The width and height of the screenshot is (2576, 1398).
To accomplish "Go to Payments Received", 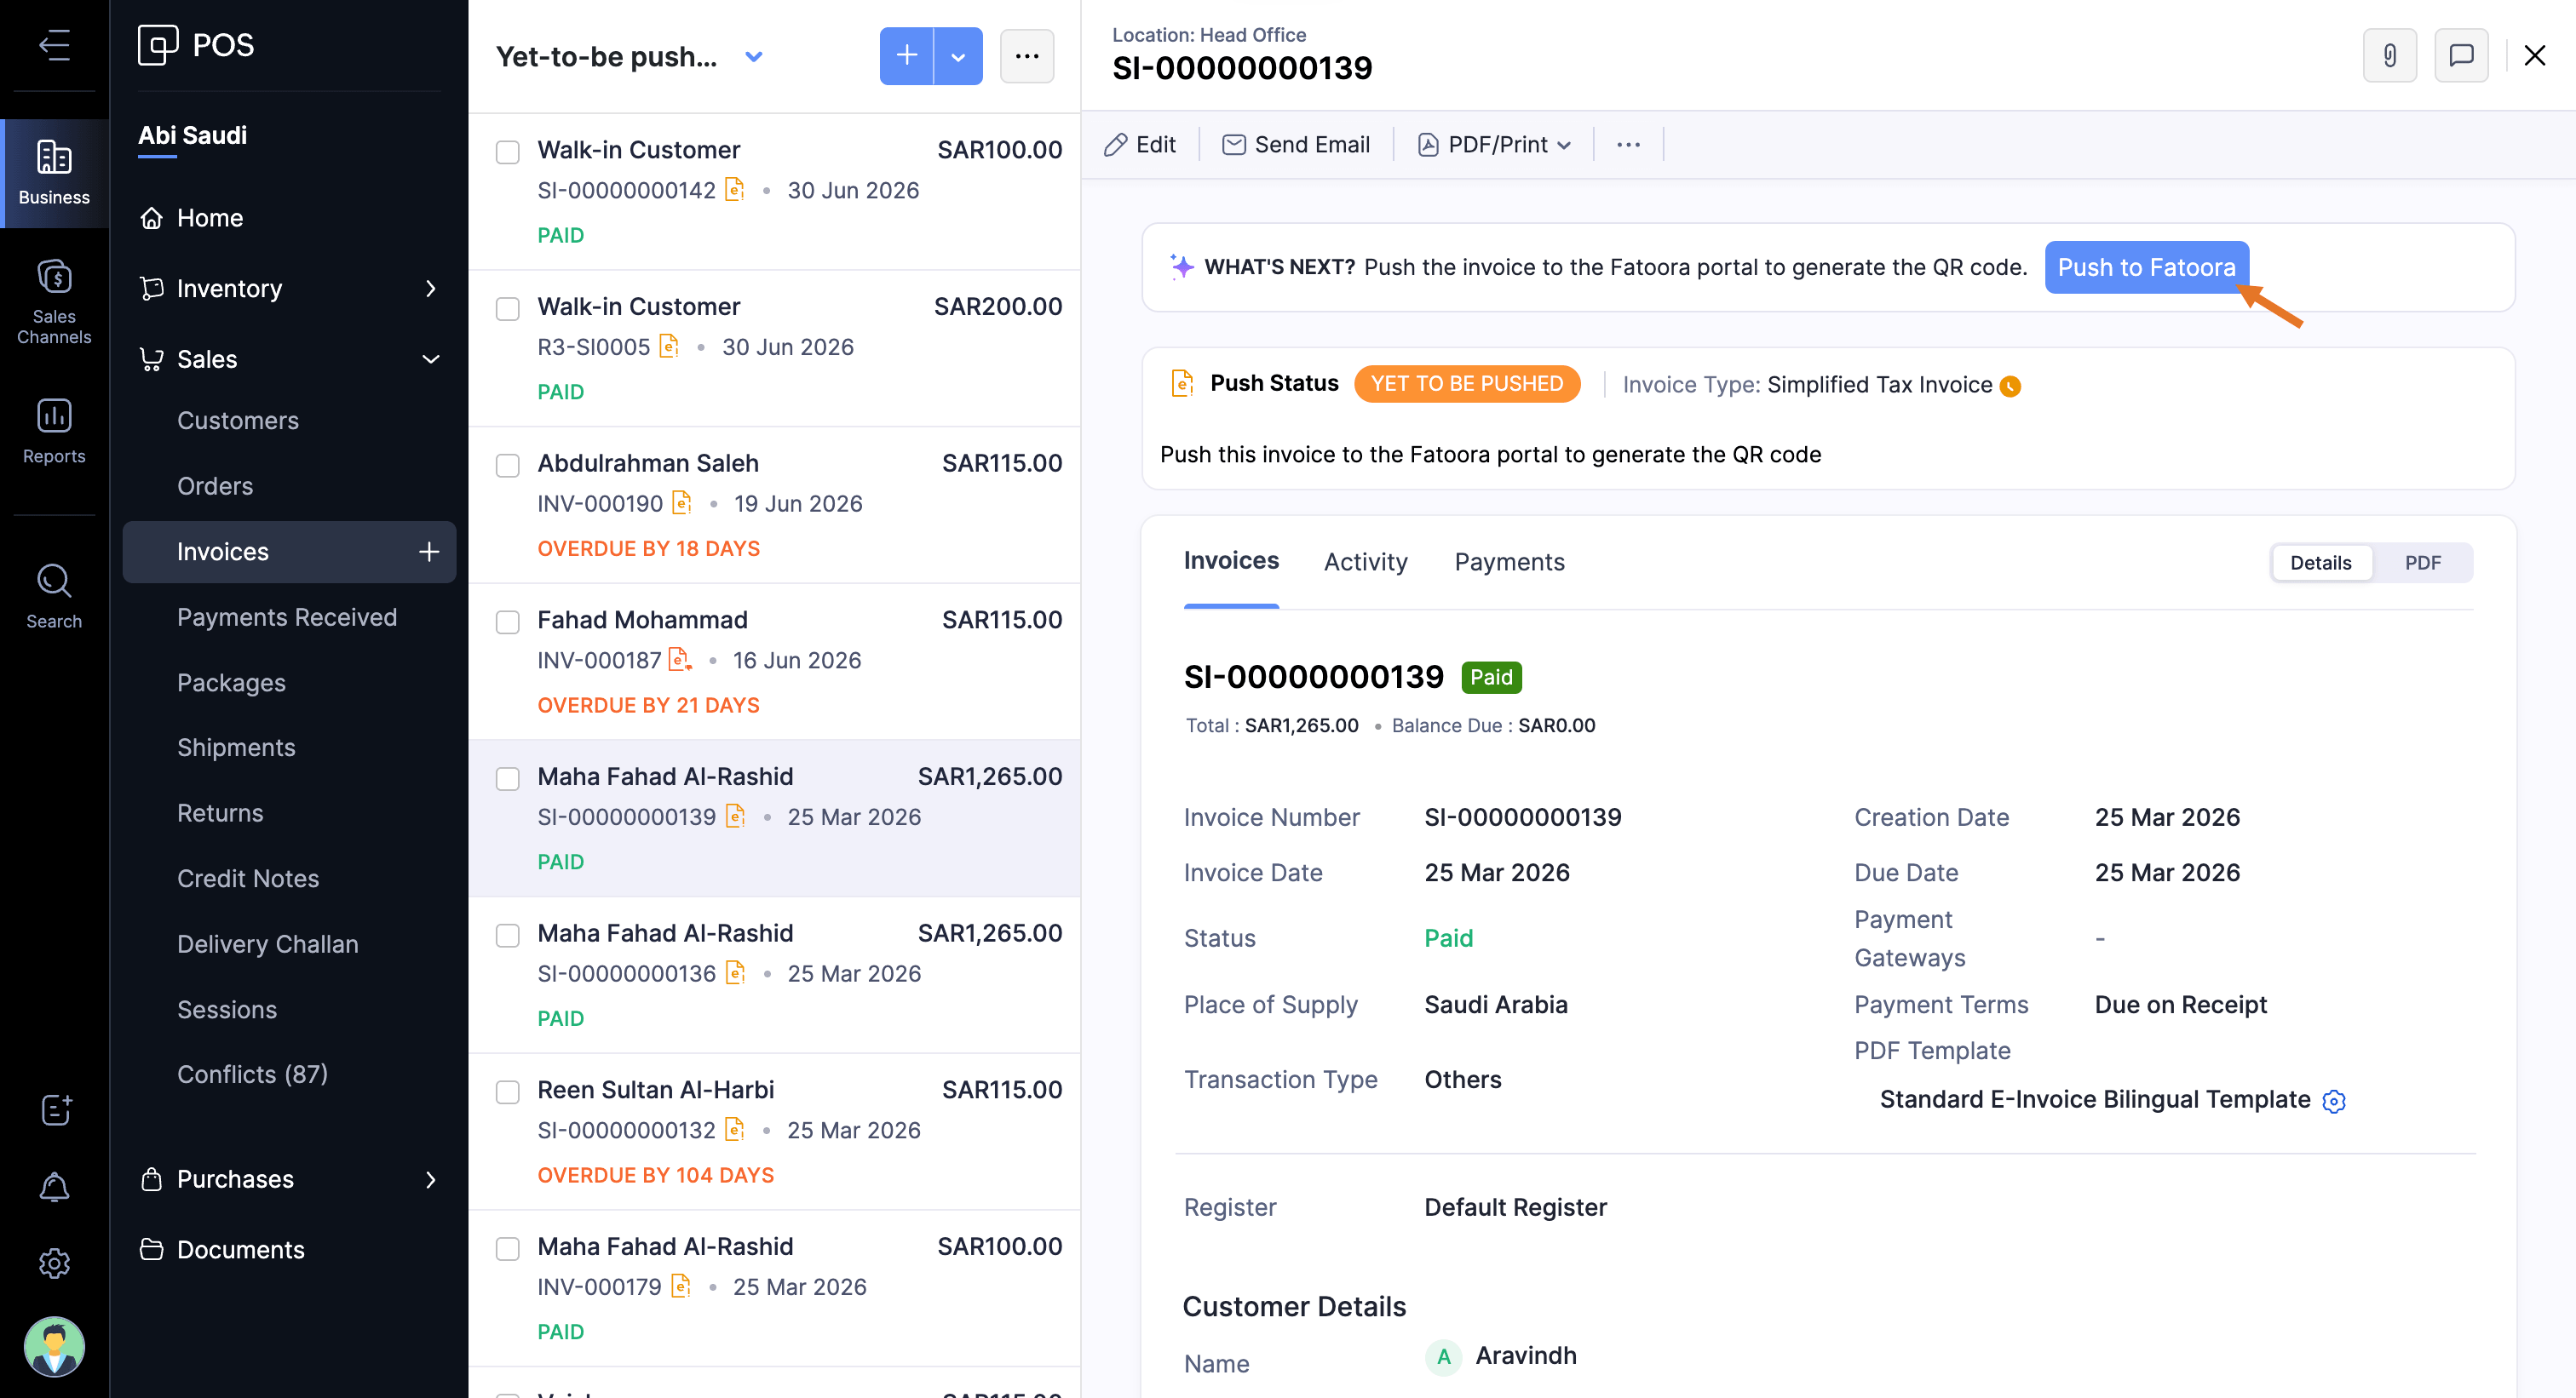I will [287, 616].
